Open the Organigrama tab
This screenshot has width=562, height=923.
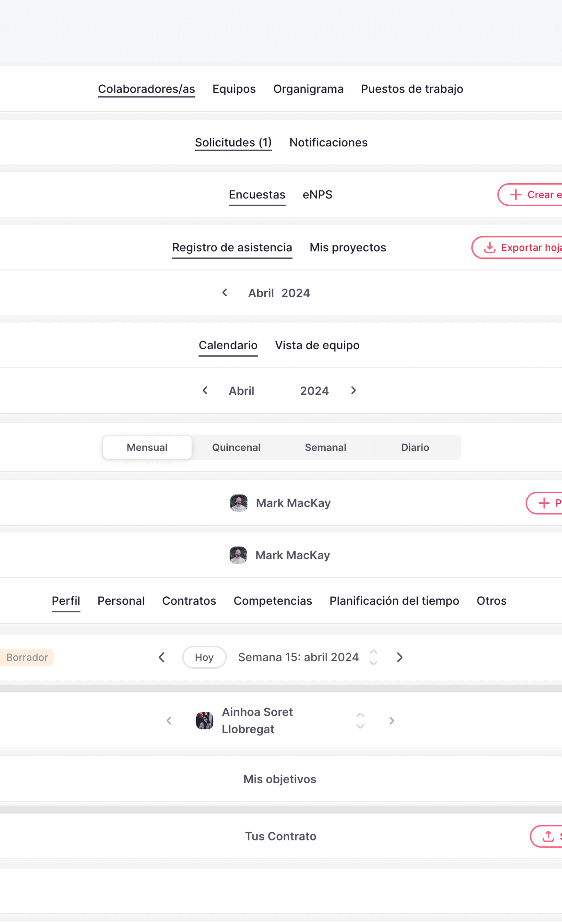(x=308, y=89)
